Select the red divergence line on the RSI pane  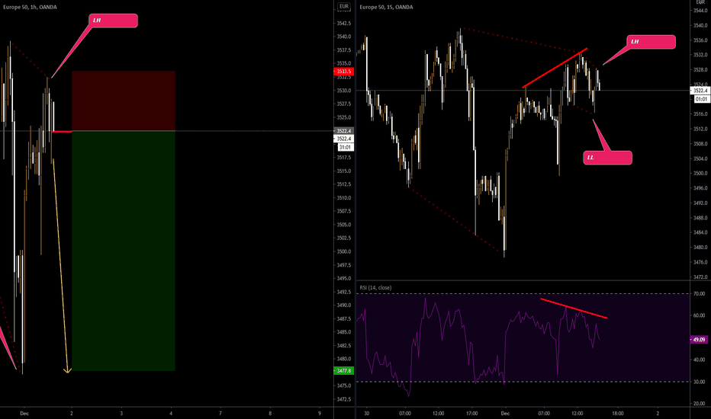(x=574, y=309)
